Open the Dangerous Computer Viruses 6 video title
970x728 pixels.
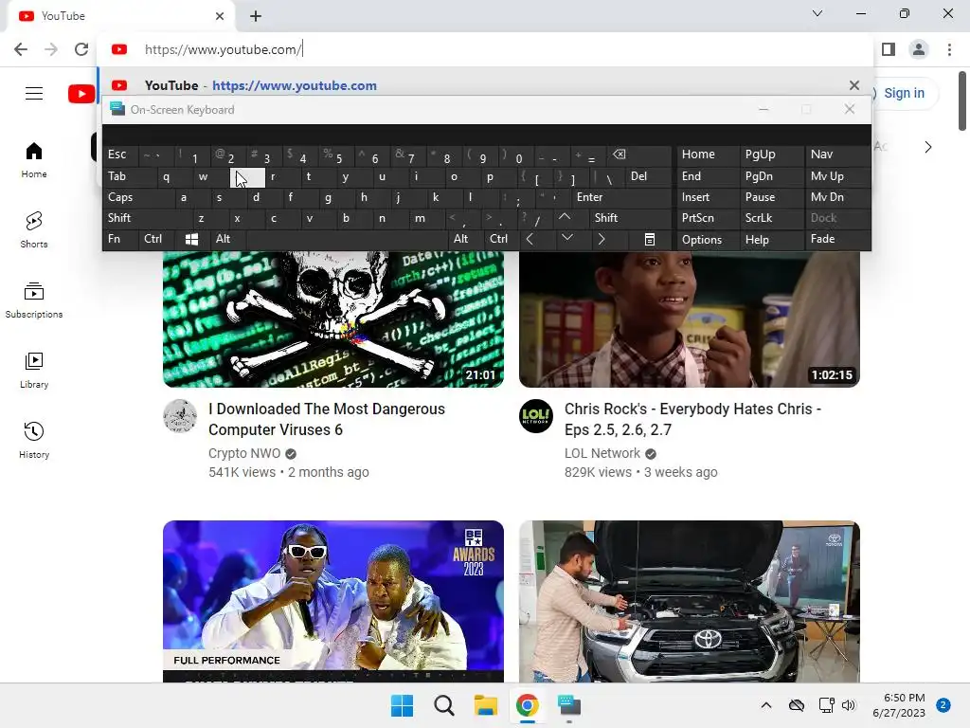tap(327, 419)
